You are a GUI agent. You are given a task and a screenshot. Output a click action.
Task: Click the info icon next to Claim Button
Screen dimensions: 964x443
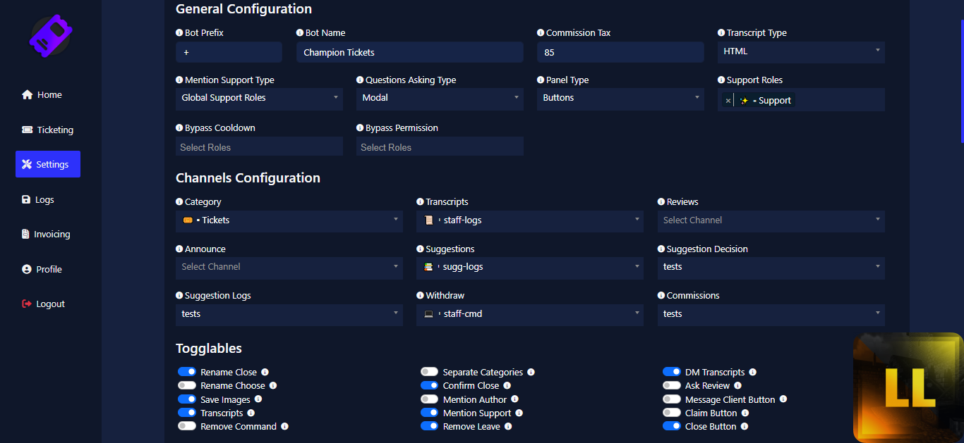(745, 413)
